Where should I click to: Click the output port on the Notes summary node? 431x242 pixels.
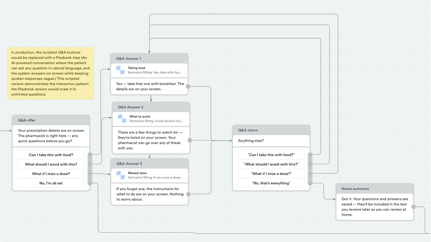point(414,207)
